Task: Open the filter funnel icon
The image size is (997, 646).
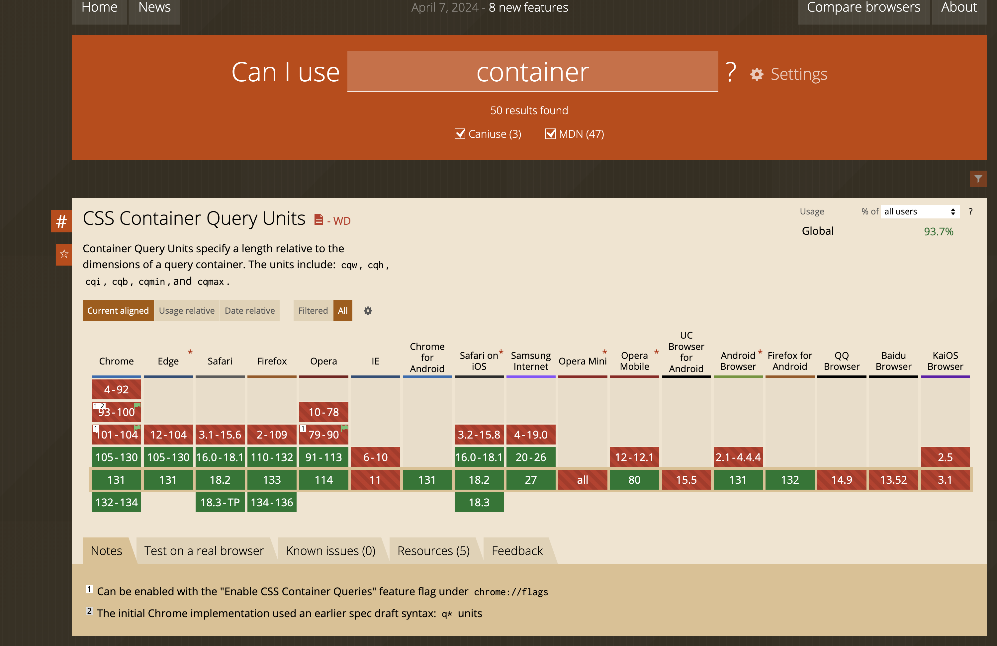Action: click(x=978, y=179)
